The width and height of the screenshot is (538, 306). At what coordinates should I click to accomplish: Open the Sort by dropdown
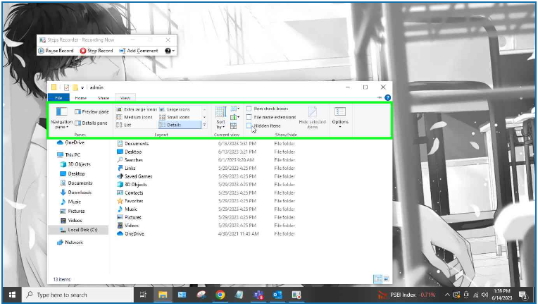coord(220,118)
